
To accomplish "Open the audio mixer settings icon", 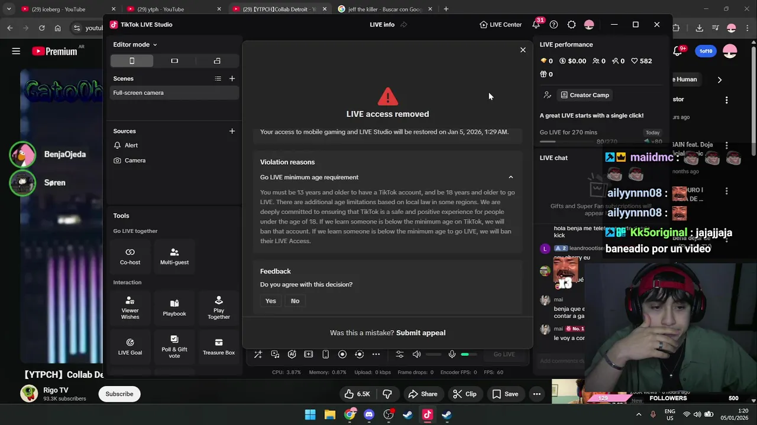I will point(400,354).
